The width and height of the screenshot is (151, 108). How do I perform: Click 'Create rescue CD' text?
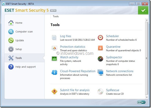115,94
